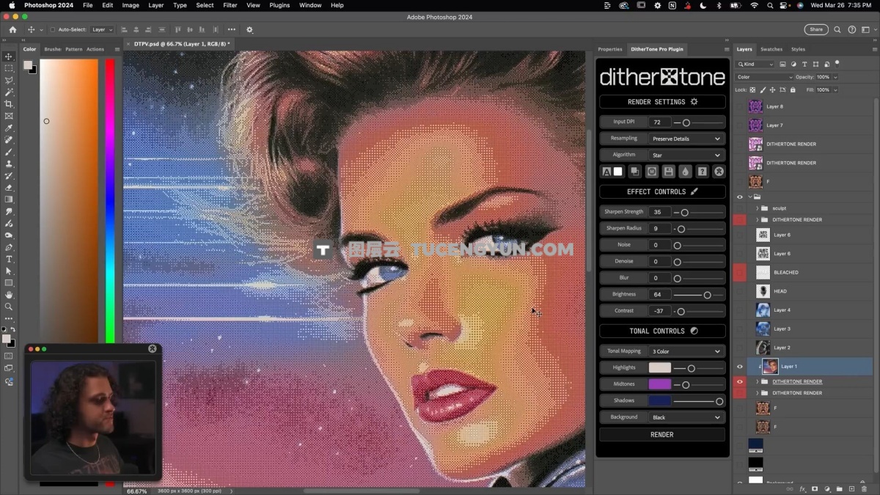Viewport: 880px width, 495px height.
Task: Open the Background dropdown showing Black
Action: (x=686, y=417)
